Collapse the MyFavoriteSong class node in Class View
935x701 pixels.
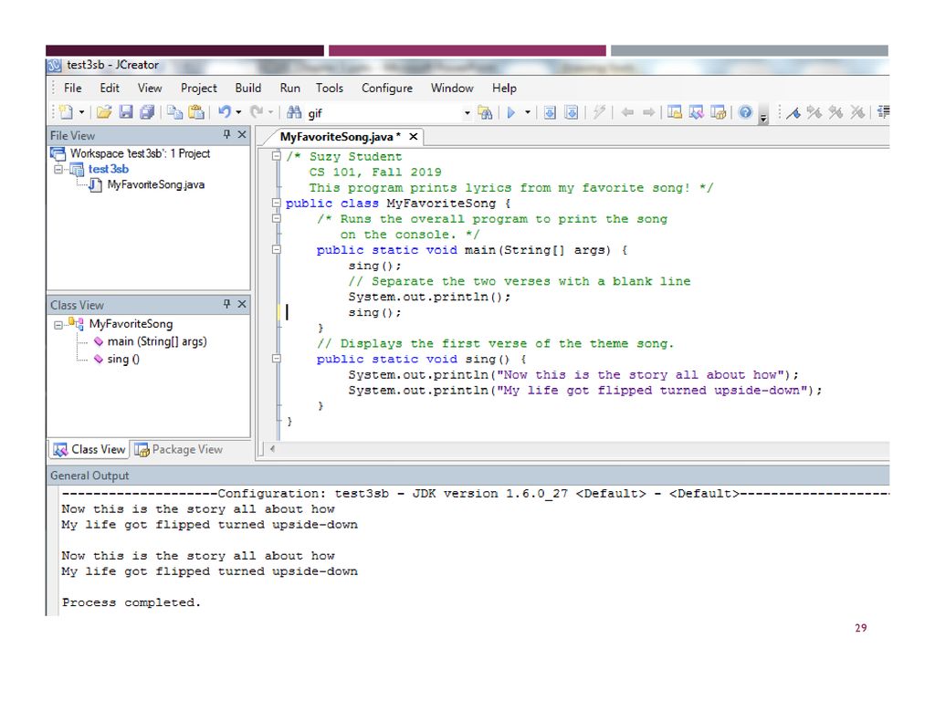58,325
